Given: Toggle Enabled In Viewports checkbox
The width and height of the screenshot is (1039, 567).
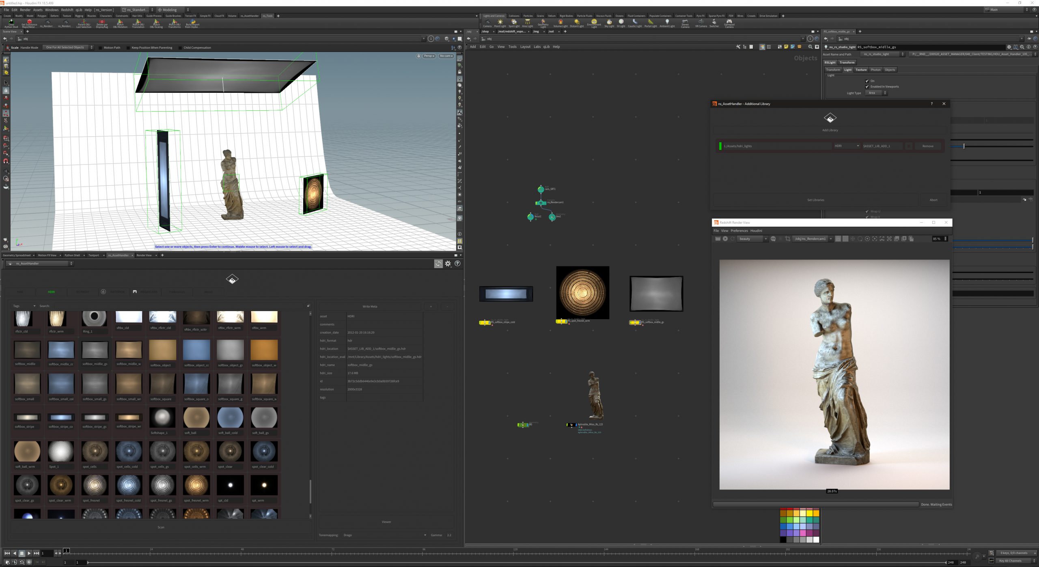Looking at the screenshot, I should click(x=867, y=87).
